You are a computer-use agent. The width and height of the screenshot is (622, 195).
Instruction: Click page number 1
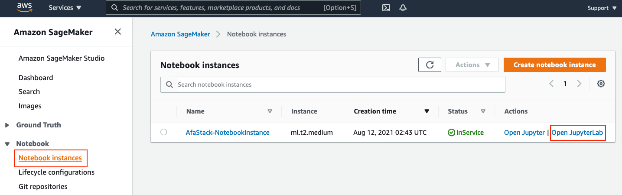(x=565, y=84)
